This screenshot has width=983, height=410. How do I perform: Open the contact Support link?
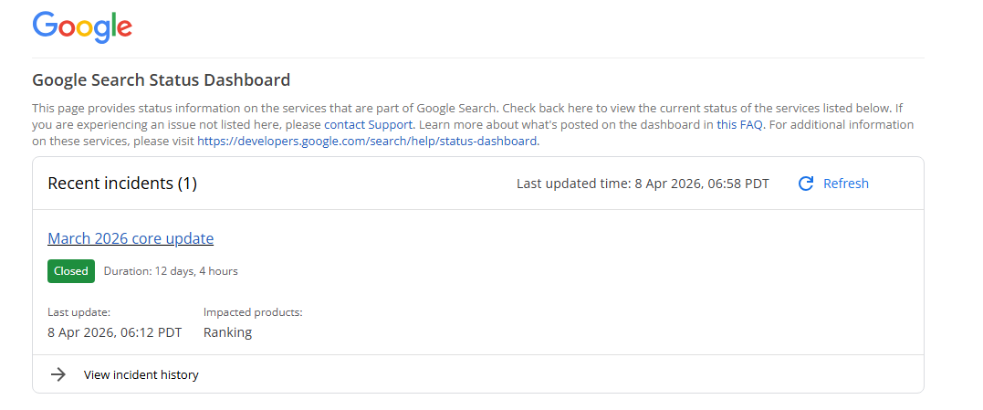[x=368, y=124]
